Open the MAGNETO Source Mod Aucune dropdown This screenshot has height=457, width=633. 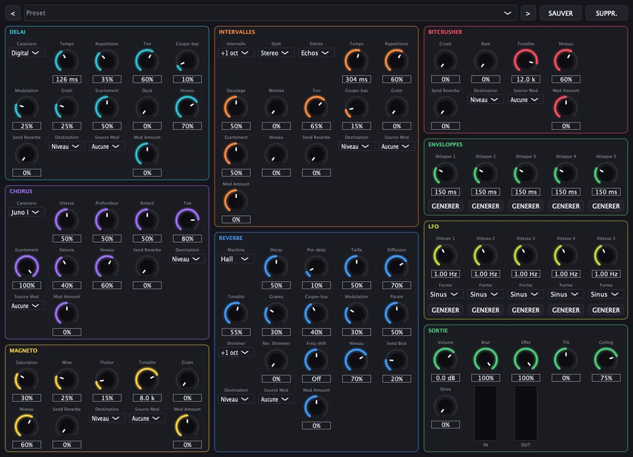(x=147, y=418)
